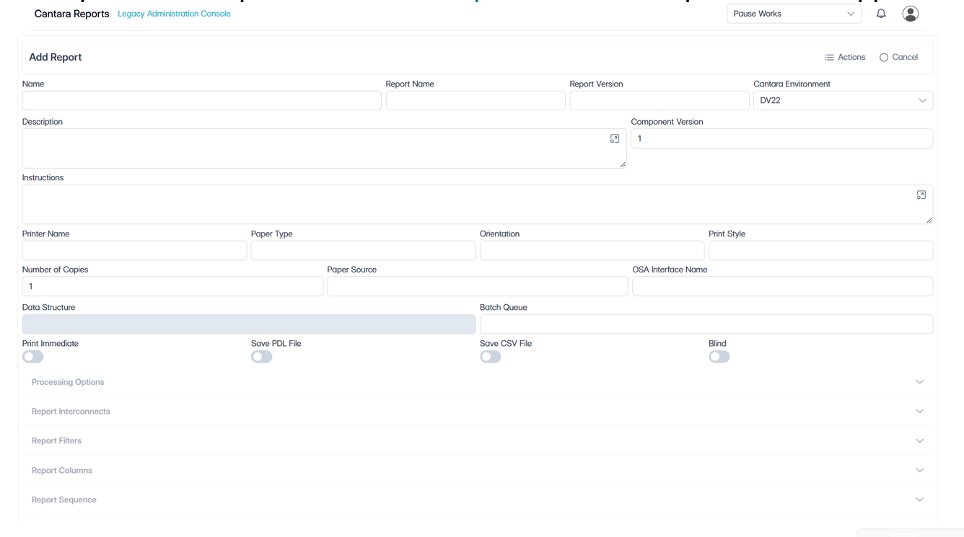Open the Actions menu
Viewport: 964px width, 537px height.
(x=845, y=57)
